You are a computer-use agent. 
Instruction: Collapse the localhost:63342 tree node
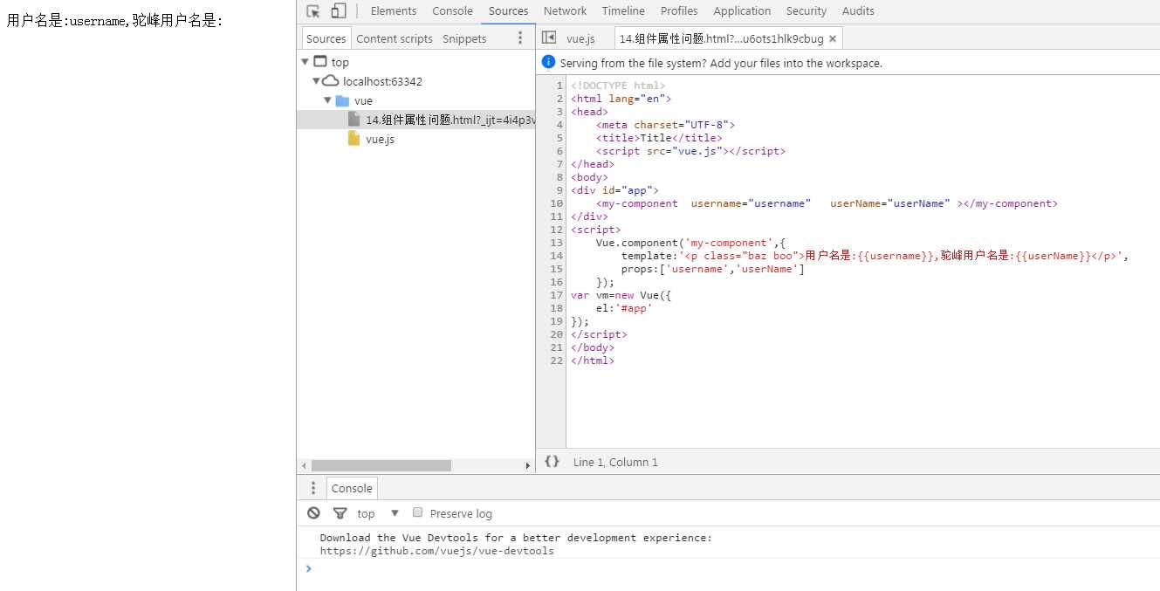[x=316, y=81]
